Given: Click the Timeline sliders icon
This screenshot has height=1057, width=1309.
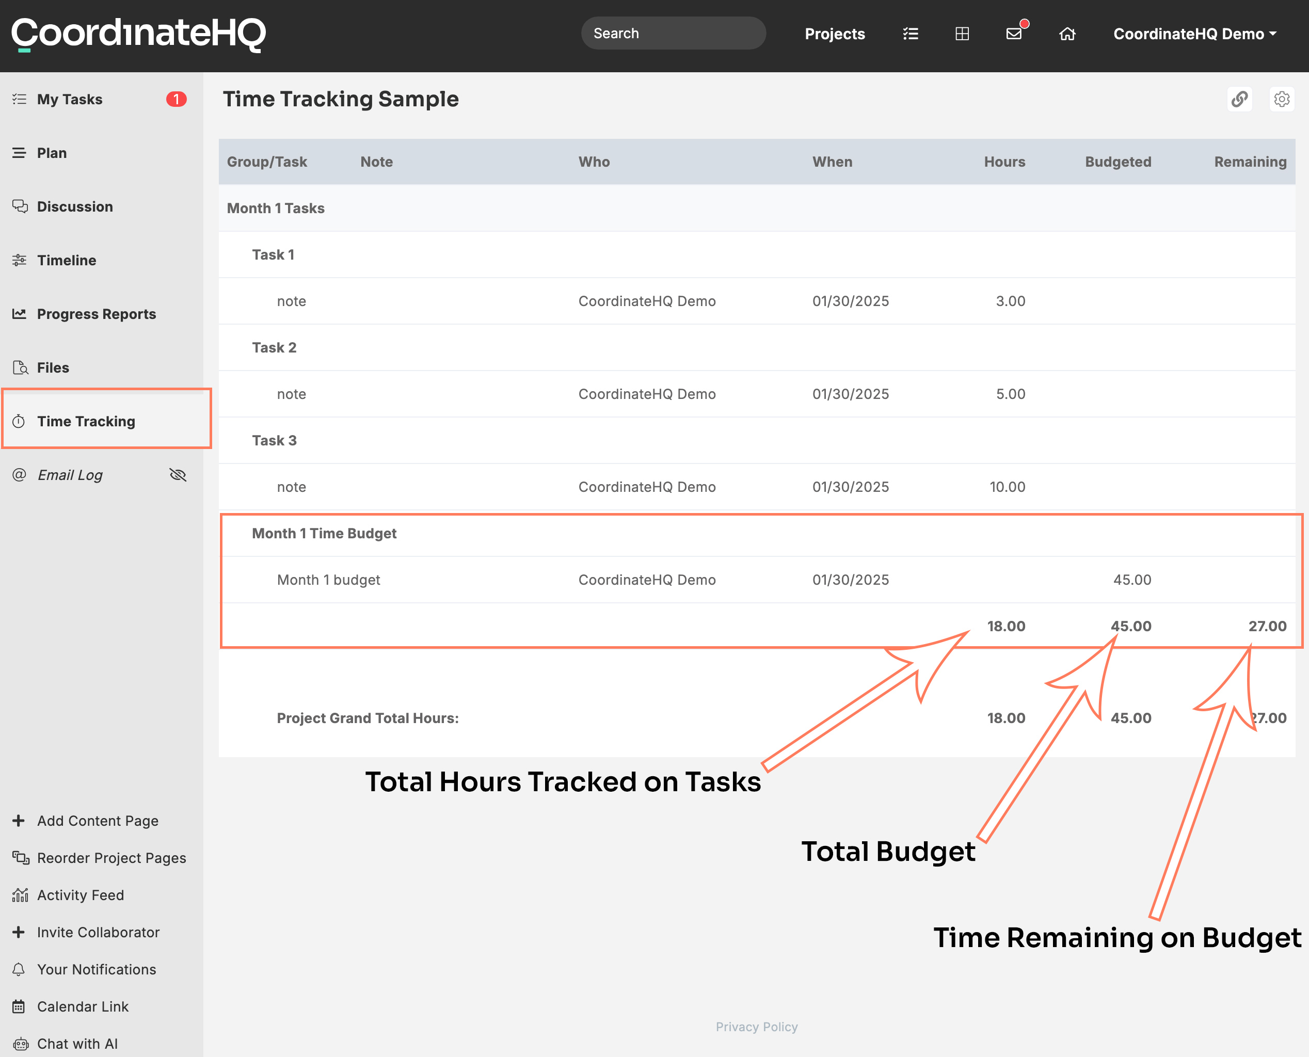Looking at the screenshot, I should click(x=20, y=260).
